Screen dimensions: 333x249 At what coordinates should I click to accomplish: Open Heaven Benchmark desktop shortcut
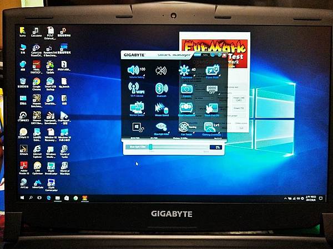pyautogui.click(x=37, y=101)
